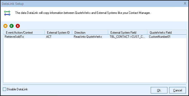Click the red Delete DataLink icon
189x96 pixels.
point(18,26)
